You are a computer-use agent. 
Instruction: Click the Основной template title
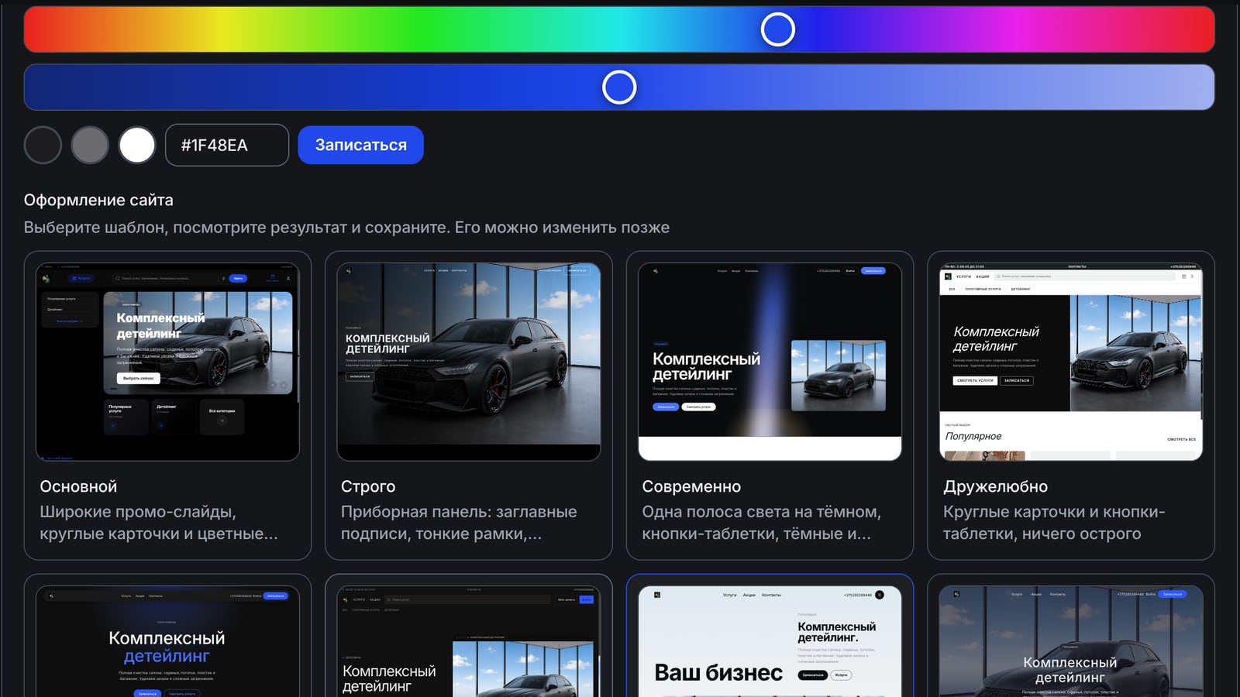(78, 486)
